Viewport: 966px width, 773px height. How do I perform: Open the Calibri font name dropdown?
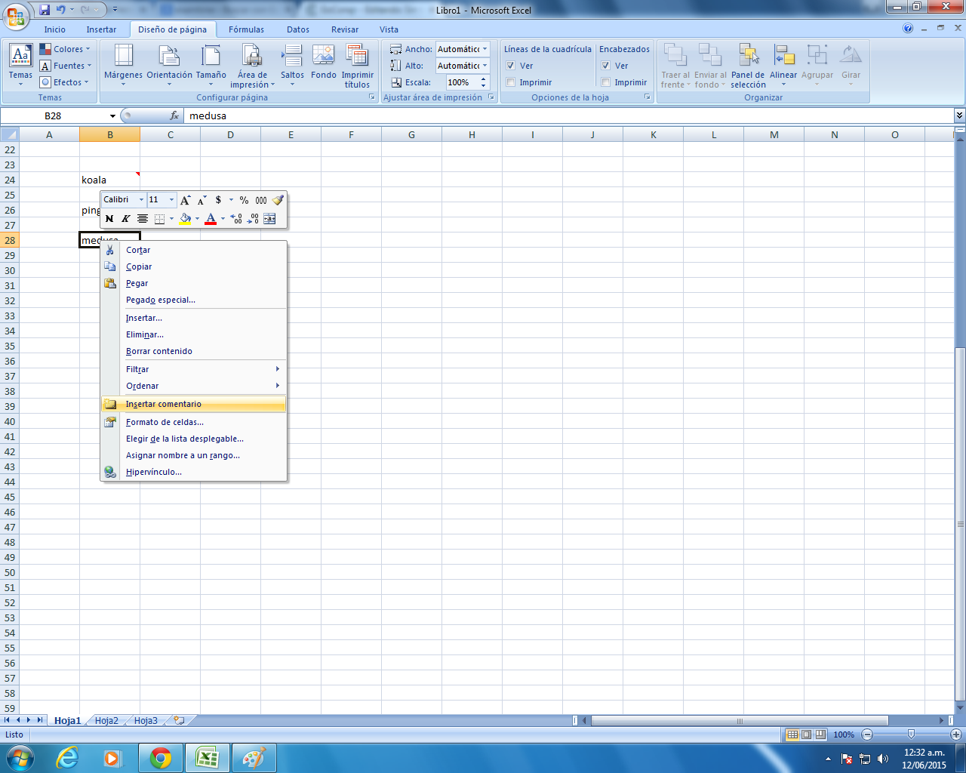click(141, 200)
